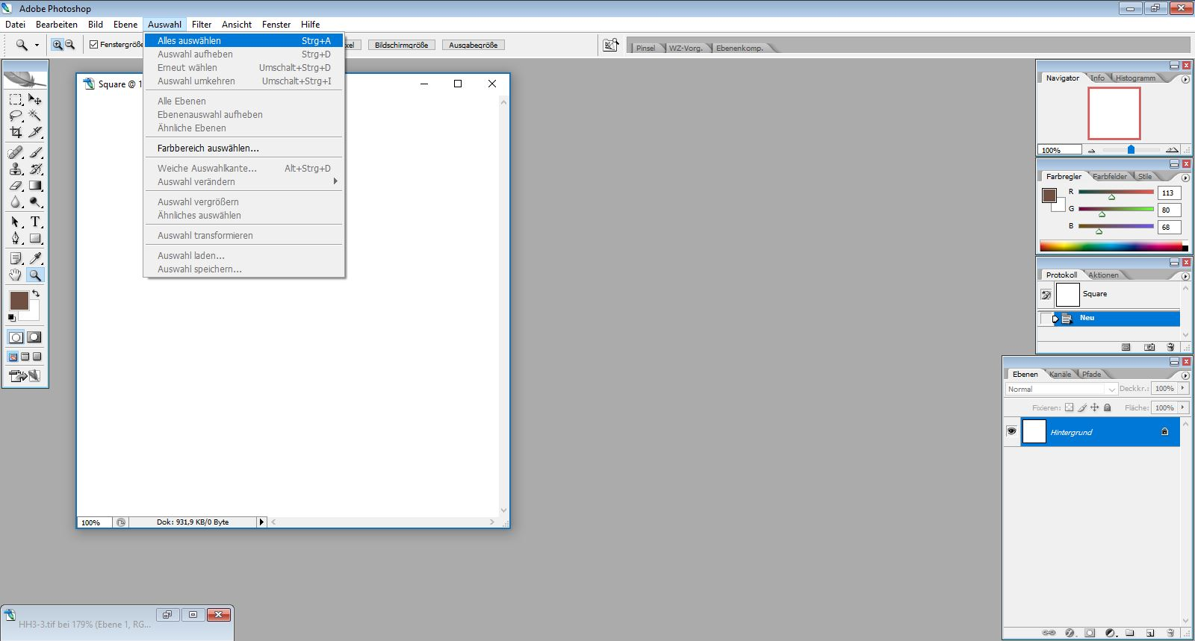Activate full screen mode with menu bar

(x=25, y=357)
